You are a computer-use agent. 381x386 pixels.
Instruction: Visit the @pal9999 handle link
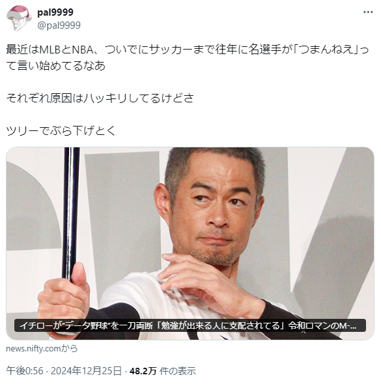point(59,25)
